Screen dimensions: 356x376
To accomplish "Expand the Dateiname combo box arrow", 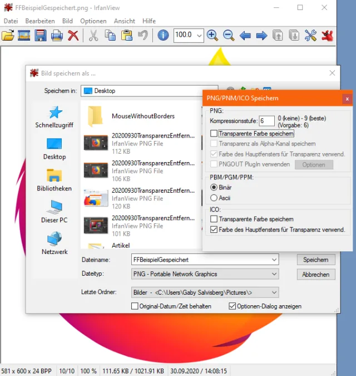I will click(274, 260).
